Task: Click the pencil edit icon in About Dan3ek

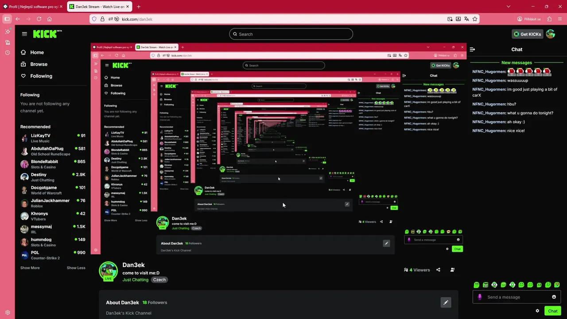Action: click(446, 303)
